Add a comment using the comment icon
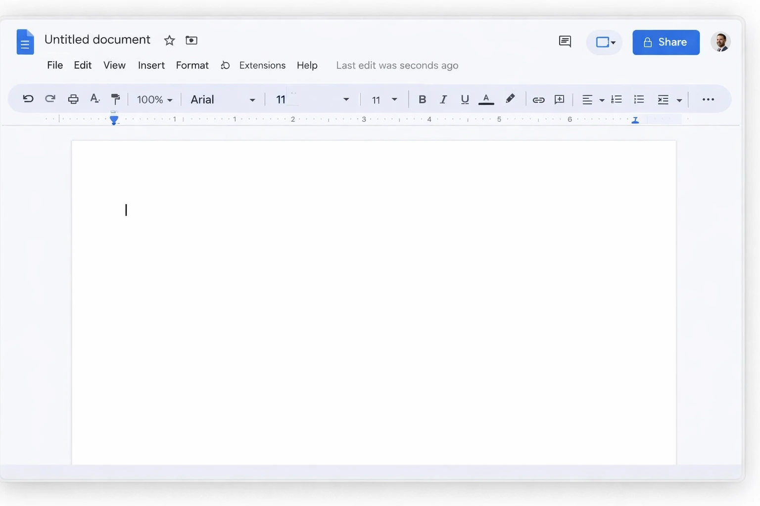 [559, 99]
